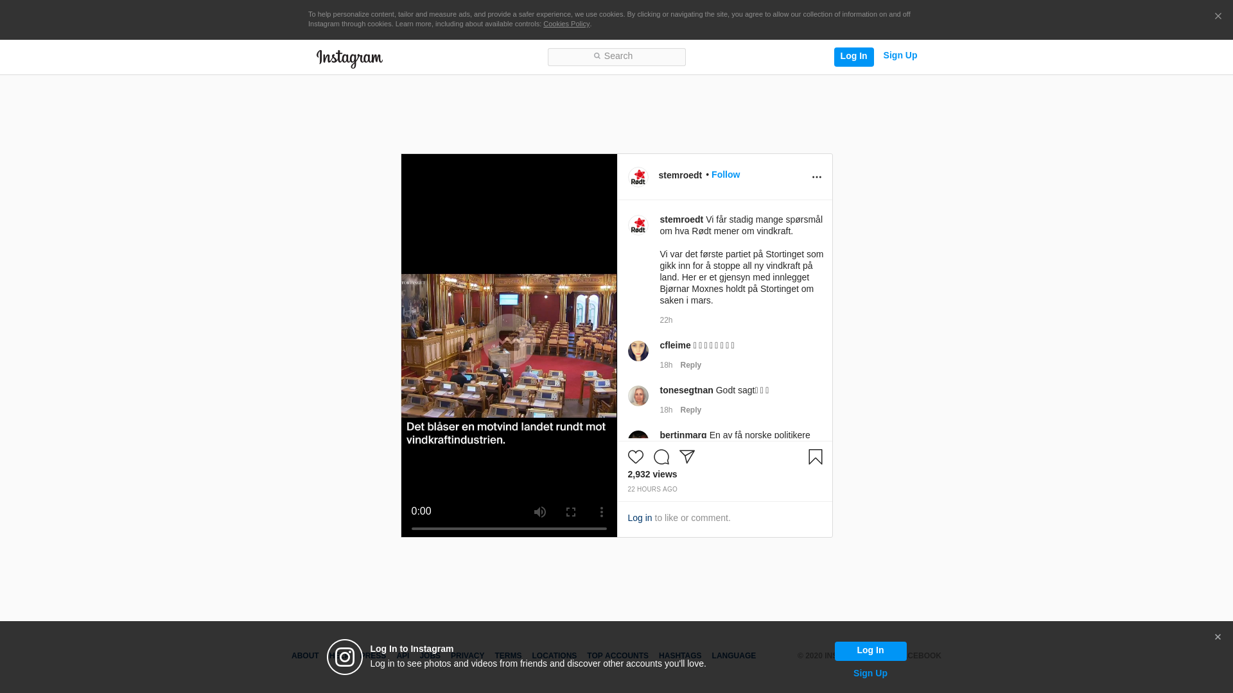Open TOP ACCOUNTS footer link
The width and height of the screenshot is (1233, 693).
click(x=617, y=656)
